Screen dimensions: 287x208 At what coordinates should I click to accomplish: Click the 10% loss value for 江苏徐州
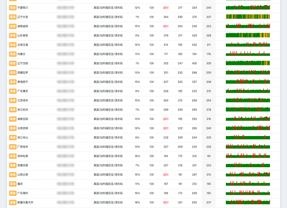pos(137,101)
